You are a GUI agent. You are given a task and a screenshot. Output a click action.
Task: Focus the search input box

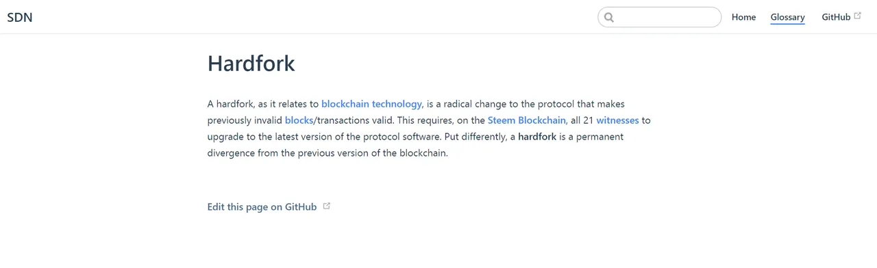[659, 17]
